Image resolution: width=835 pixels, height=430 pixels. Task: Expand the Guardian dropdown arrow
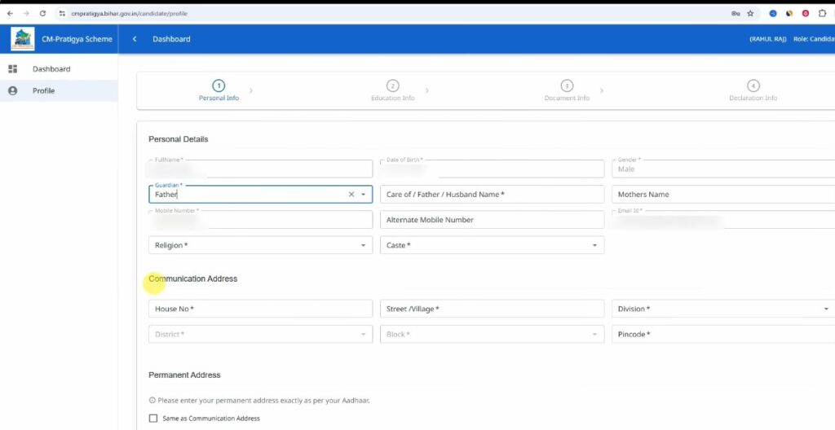pyautogui.click(x=364, y=195)
